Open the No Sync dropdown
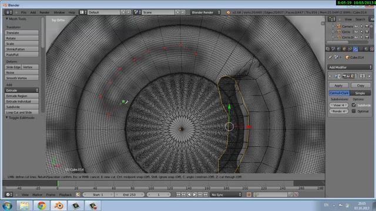The width and height of the screenshot is (376, 211). (226, 195)
